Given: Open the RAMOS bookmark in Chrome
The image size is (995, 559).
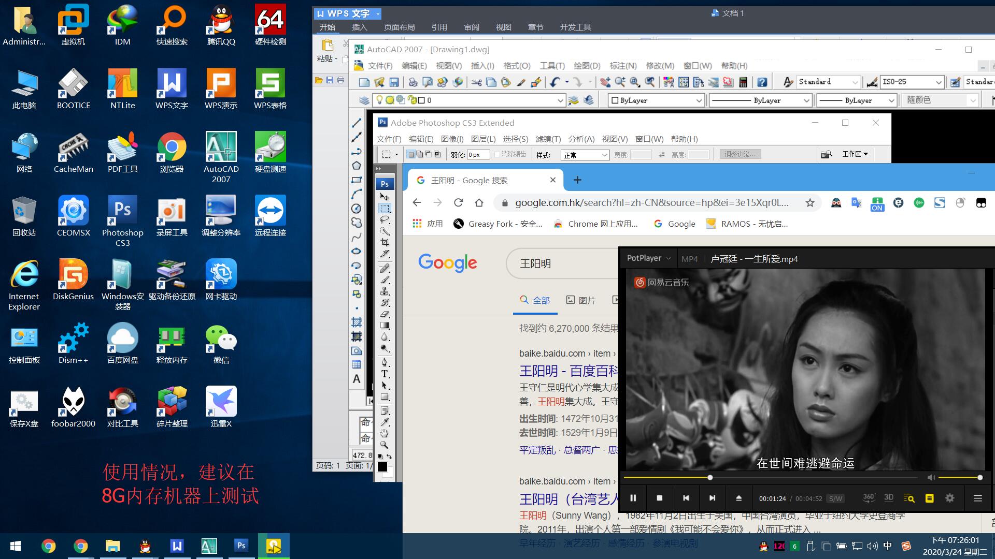Looking at the screenshot, I should click(747, 224).
